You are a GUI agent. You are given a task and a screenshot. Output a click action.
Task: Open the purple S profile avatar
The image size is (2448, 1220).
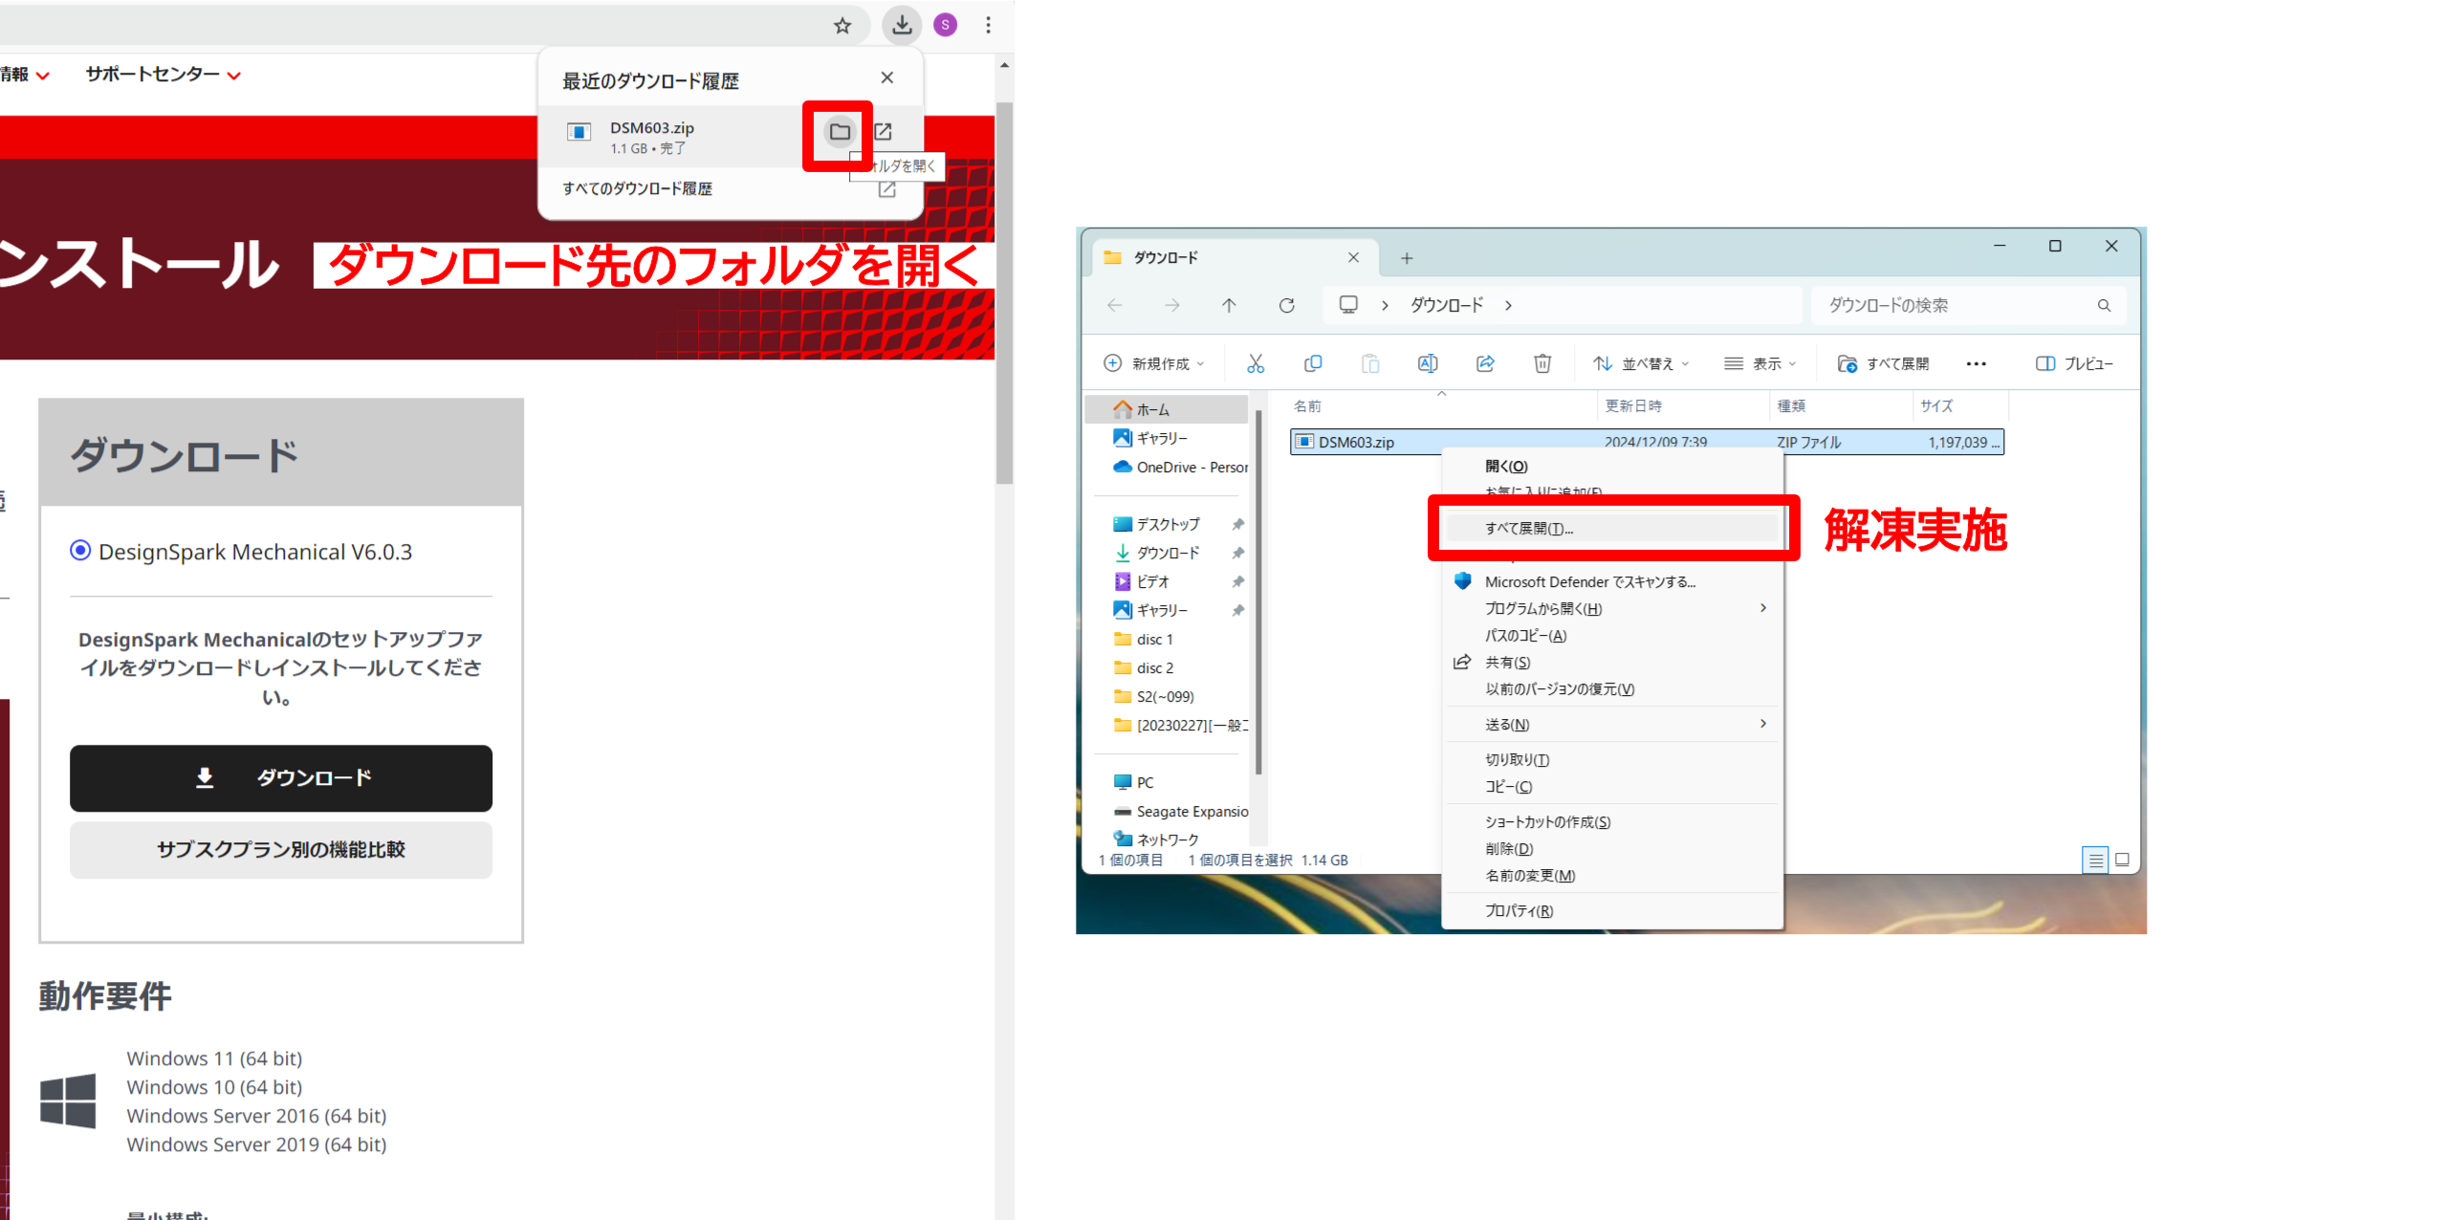pos(945,26)
